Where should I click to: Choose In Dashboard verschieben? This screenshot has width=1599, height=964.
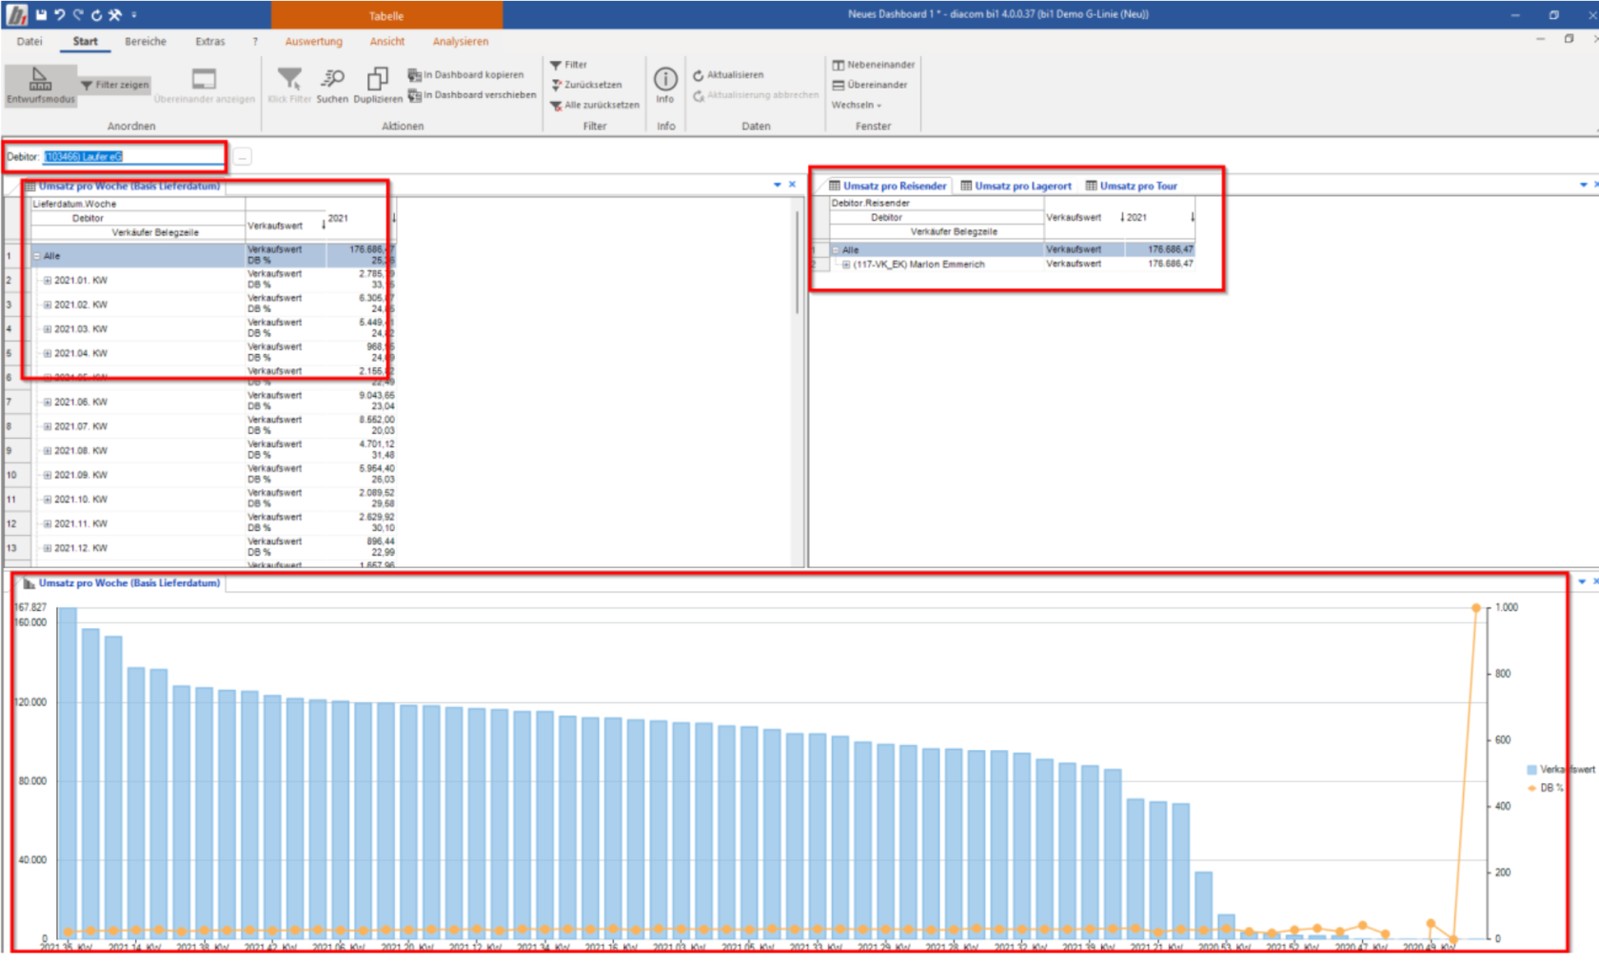pos(472,95)
